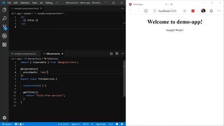This screenshot has width=224, height=126.
Task: Click the localhost:4200 address bar
Action: pyautogui.click(x=167, y=11)
